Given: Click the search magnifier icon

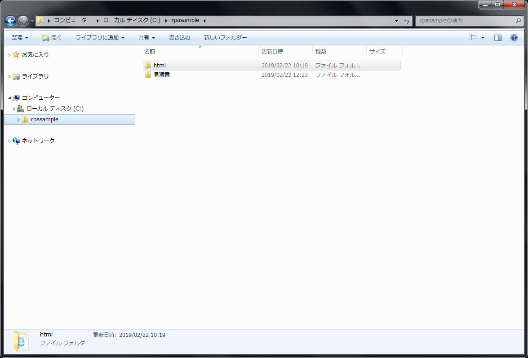Looking at the screenshot, I should 518,21.
